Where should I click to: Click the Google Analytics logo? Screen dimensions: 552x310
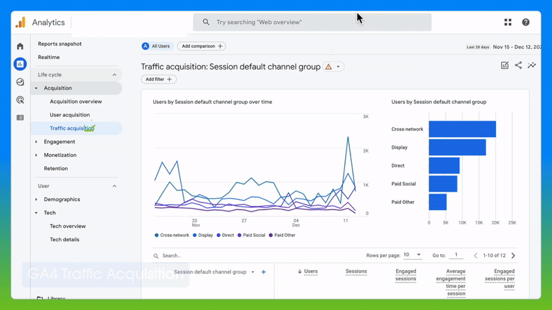click(x=21, y=22)
